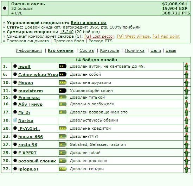Screen dimensions: 193x186
Task: Open syndicate manager Верт и хвост ка
Action: coord(89,23)
